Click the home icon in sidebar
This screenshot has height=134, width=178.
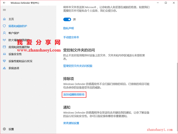4,19
